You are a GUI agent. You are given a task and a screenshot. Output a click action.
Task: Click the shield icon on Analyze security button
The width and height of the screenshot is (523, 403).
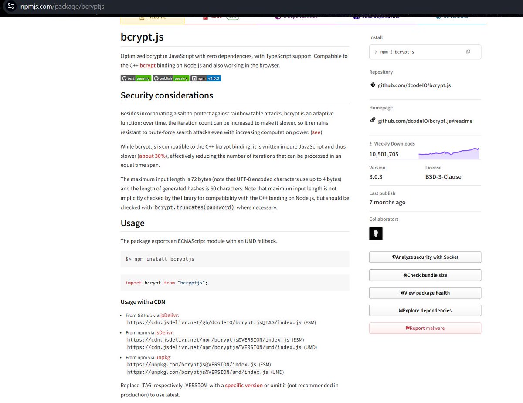click(394, 257)
